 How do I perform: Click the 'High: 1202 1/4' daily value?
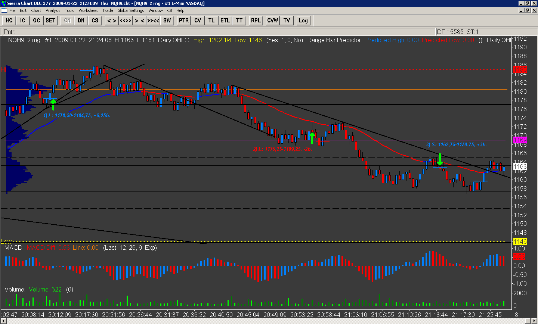point(213,40)
